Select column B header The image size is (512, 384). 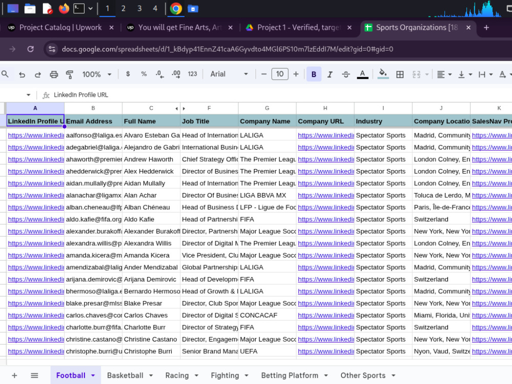[93, 108]
